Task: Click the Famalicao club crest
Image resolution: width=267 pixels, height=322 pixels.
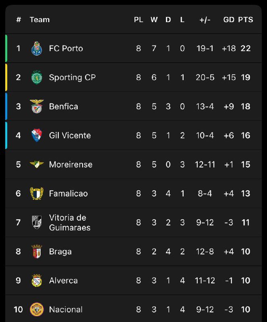Action: pos(37,193)
